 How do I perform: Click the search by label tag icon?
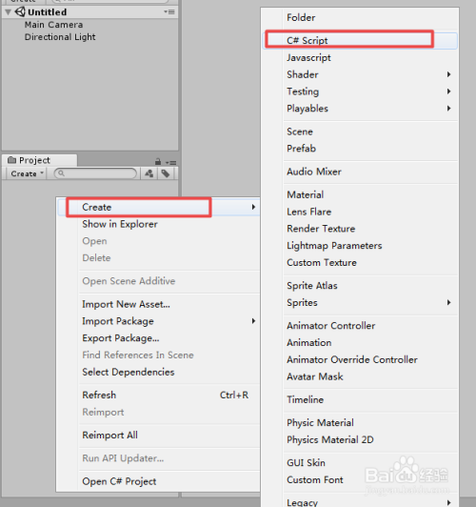[x=166, y=173]
